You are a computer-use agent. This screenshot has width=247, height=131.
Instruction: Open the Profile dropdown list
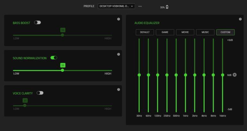tap(116, 6)
